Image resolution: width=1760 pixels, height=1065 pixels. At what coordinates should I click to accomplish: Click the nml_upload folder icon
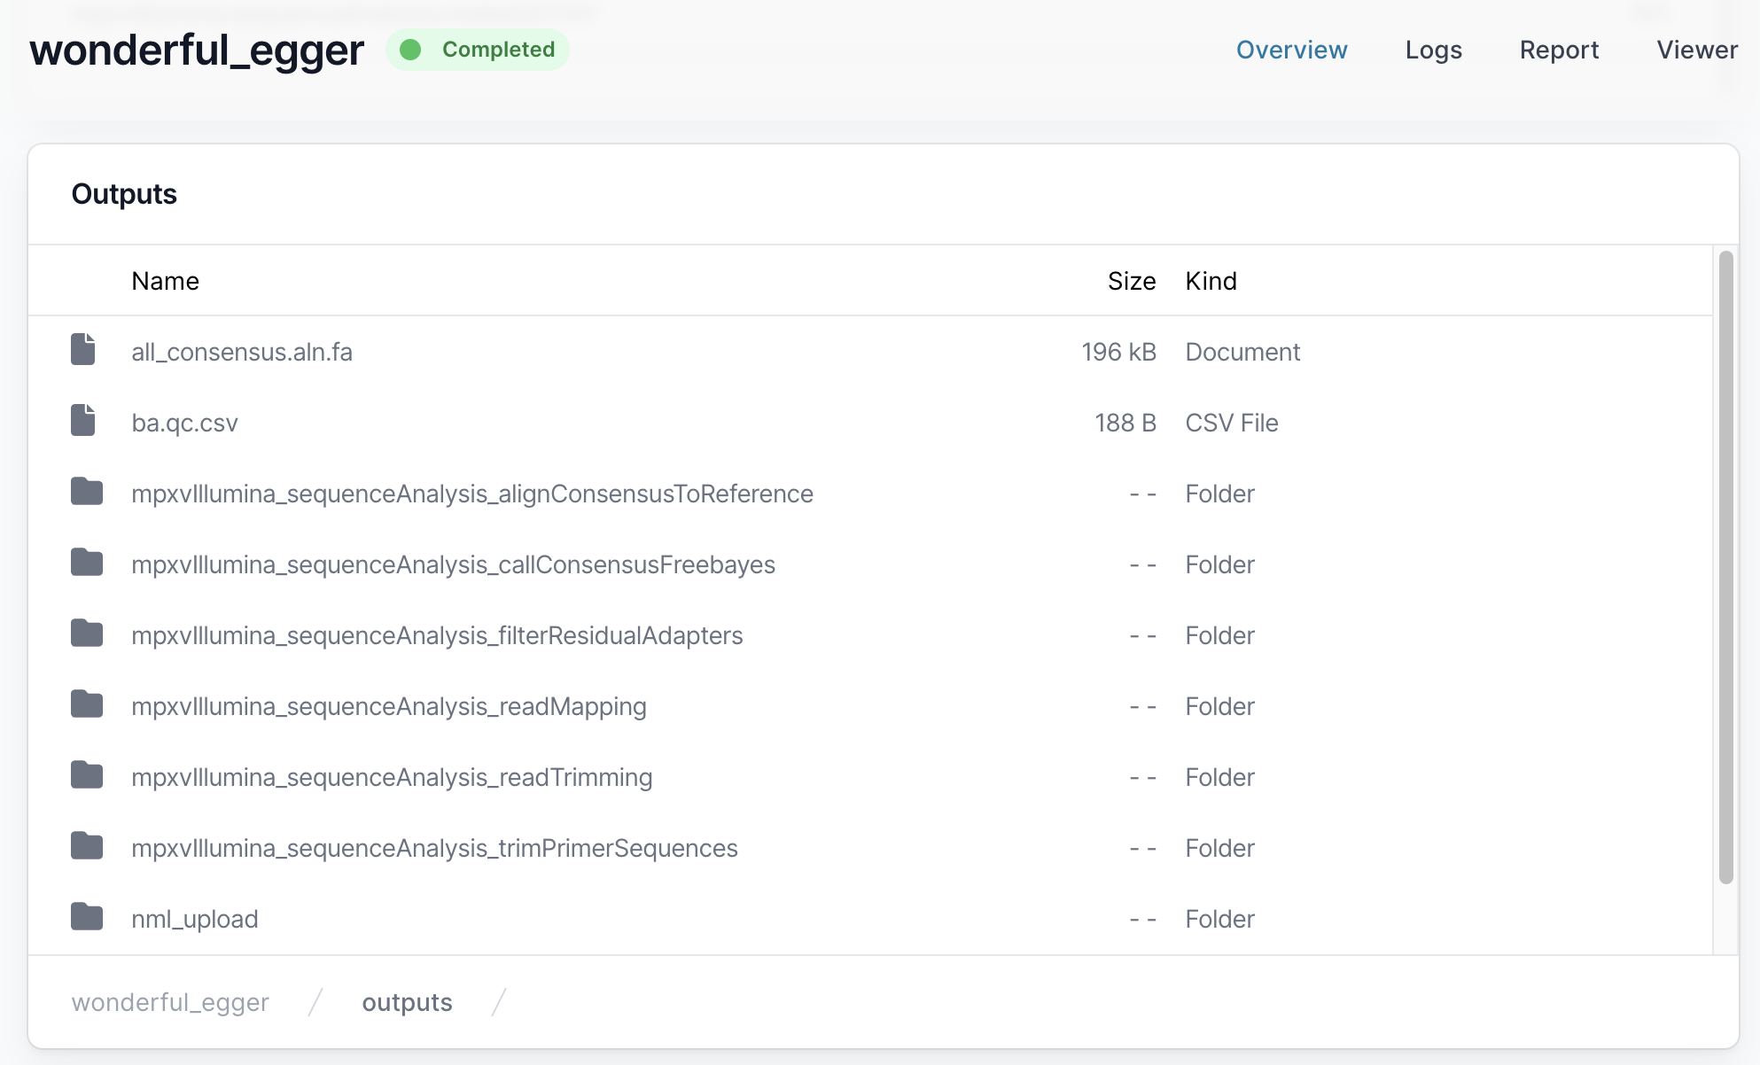87,917
